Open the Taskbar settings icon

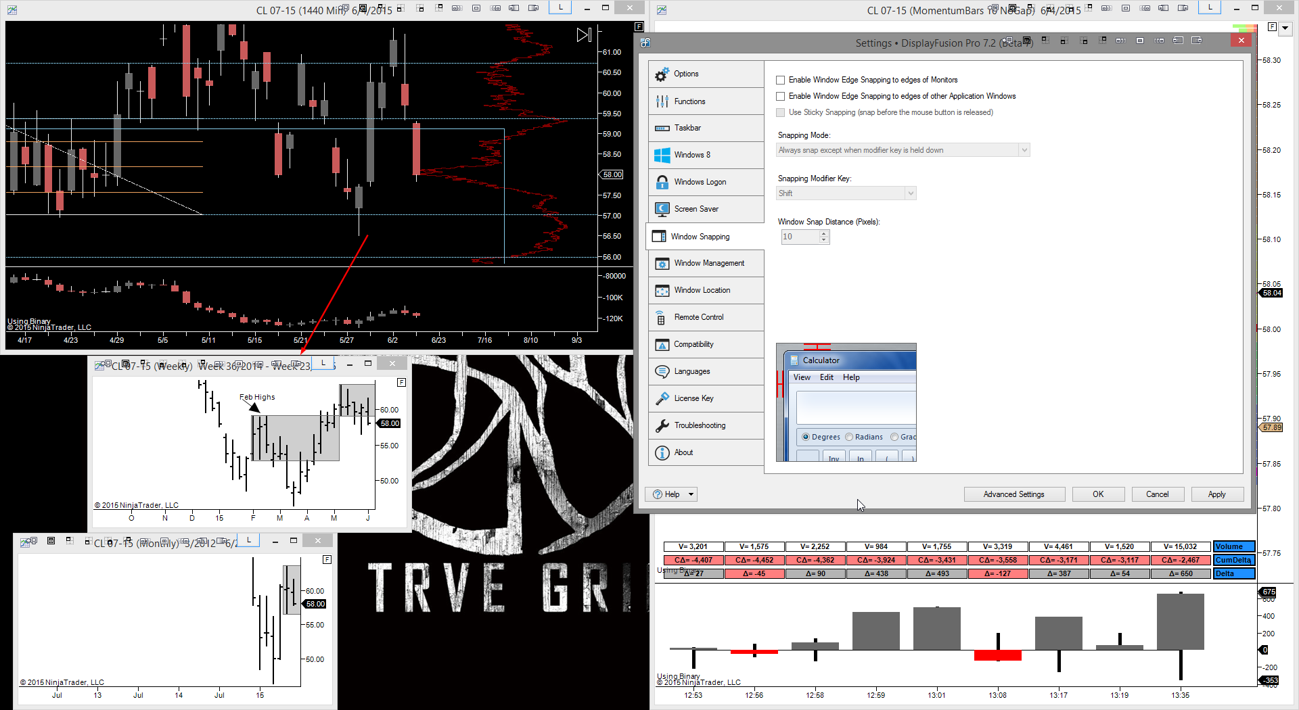pos(662,128)
